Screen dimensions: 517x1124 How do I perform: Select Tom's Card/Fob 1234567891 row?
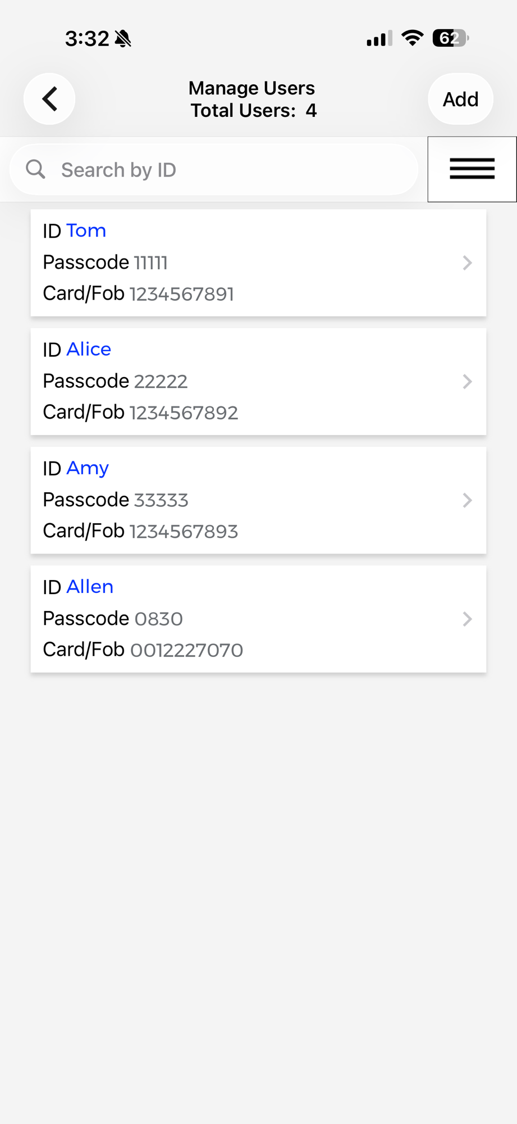pyautogui.click(x=139, y=293)
